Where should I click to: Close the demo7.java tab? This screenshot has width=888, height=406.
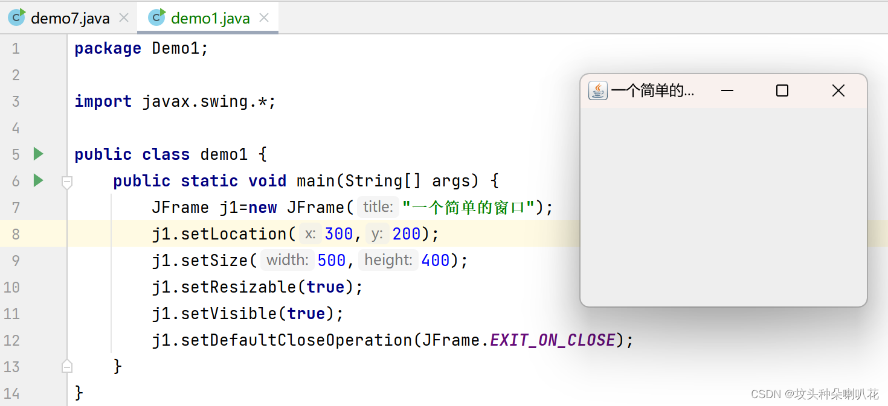coord(124,18)
